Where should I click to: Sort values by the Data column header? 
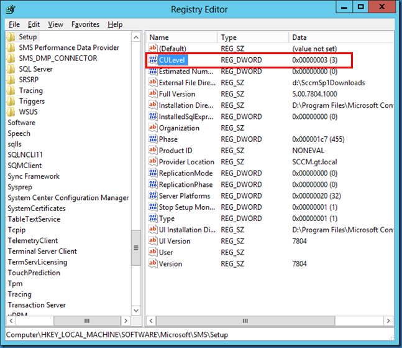tap(341, 37)
